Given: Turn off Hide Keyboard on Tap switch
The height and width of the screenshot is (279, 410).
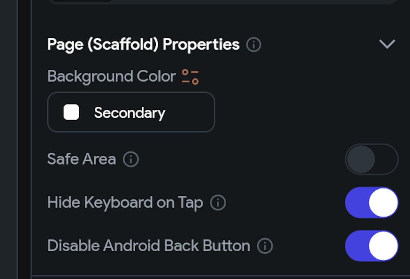Looking at the screenshot, I should (x=371, y=203).
